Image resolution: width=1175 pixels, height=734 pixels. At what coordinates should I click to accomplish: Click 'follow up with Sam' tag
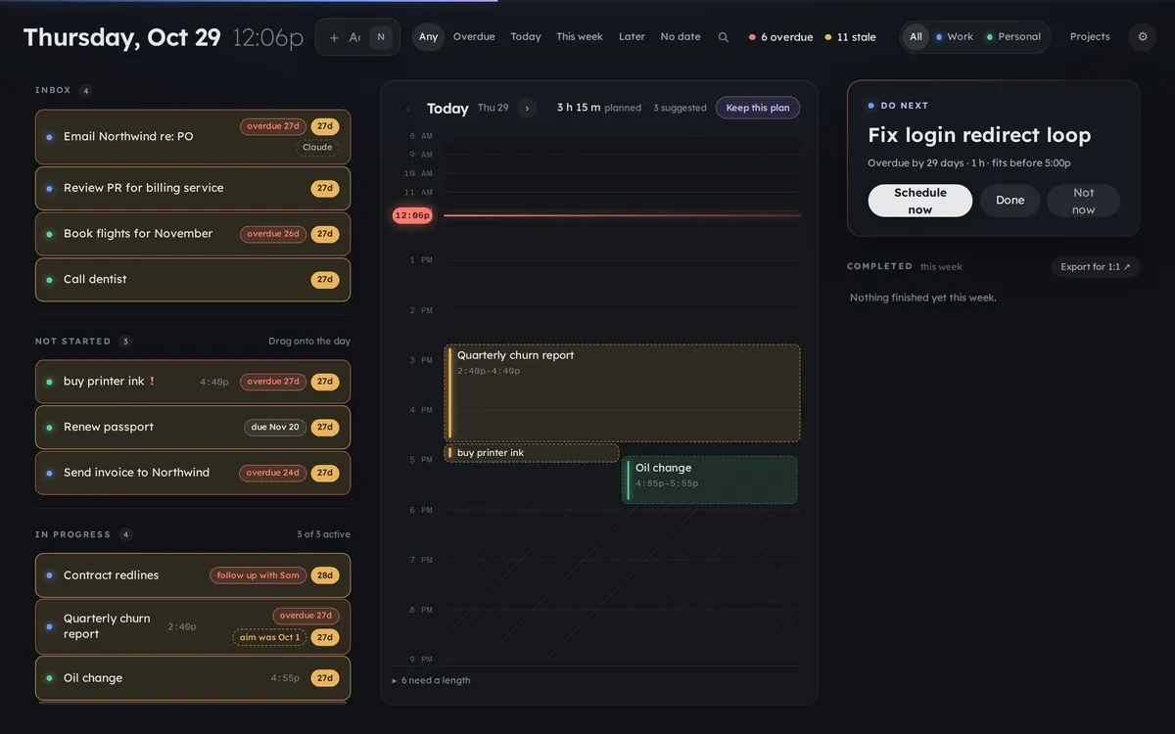[258, 575]
